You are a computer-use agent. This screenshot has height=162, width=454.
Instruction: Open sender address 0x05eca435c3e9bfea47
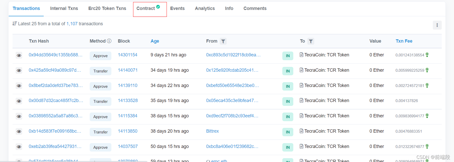pyautogui.click(x=232, y=101)
